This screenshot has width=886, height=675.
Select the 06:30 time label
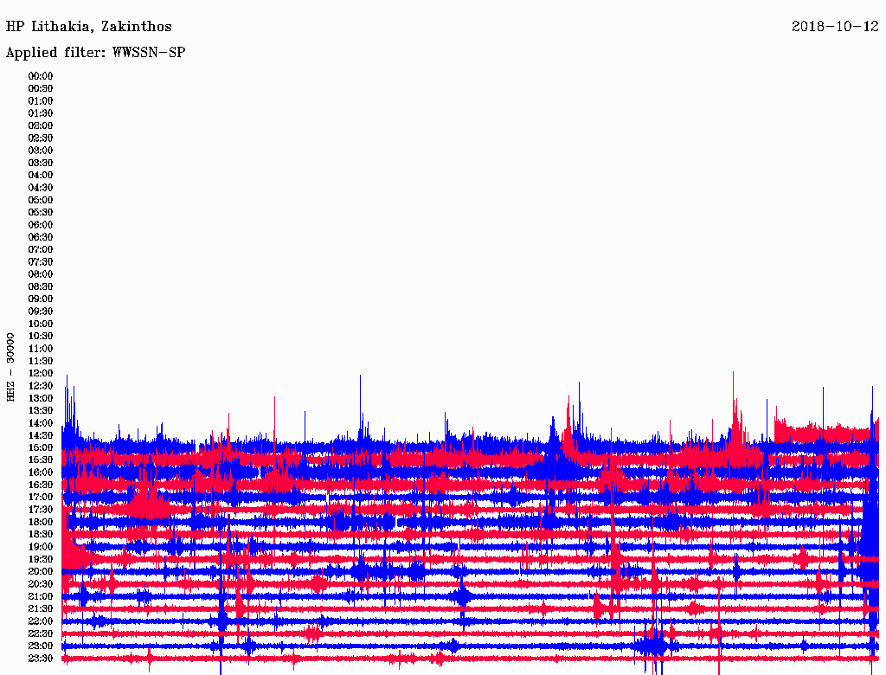point(41,237)
